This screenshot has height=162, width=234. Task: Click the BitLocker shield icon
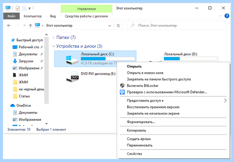click(122, 85)
